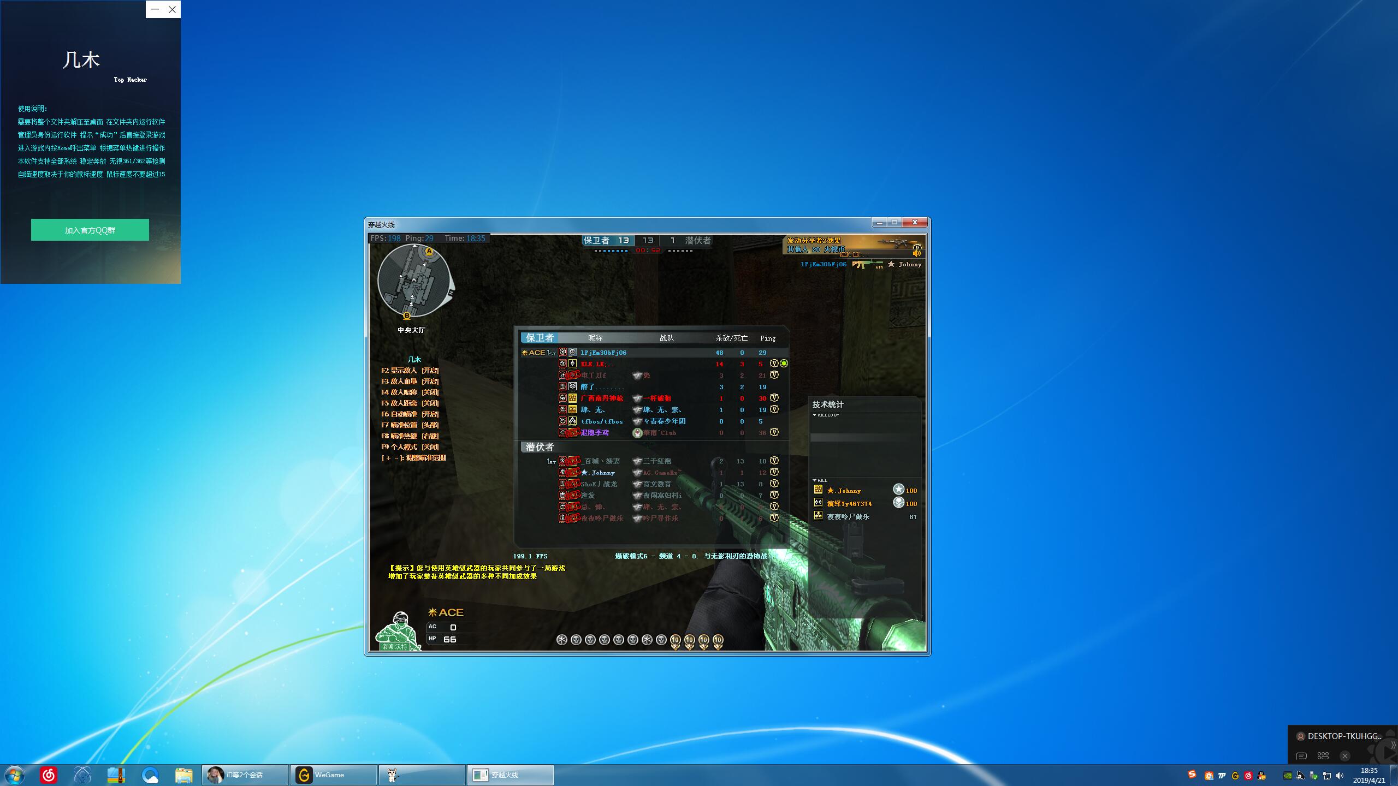The width and height of the screenshot is (1398, 786).
Task: Click the 技术统计 panel title
Action: pyautogui.click(x=828, y=404)
